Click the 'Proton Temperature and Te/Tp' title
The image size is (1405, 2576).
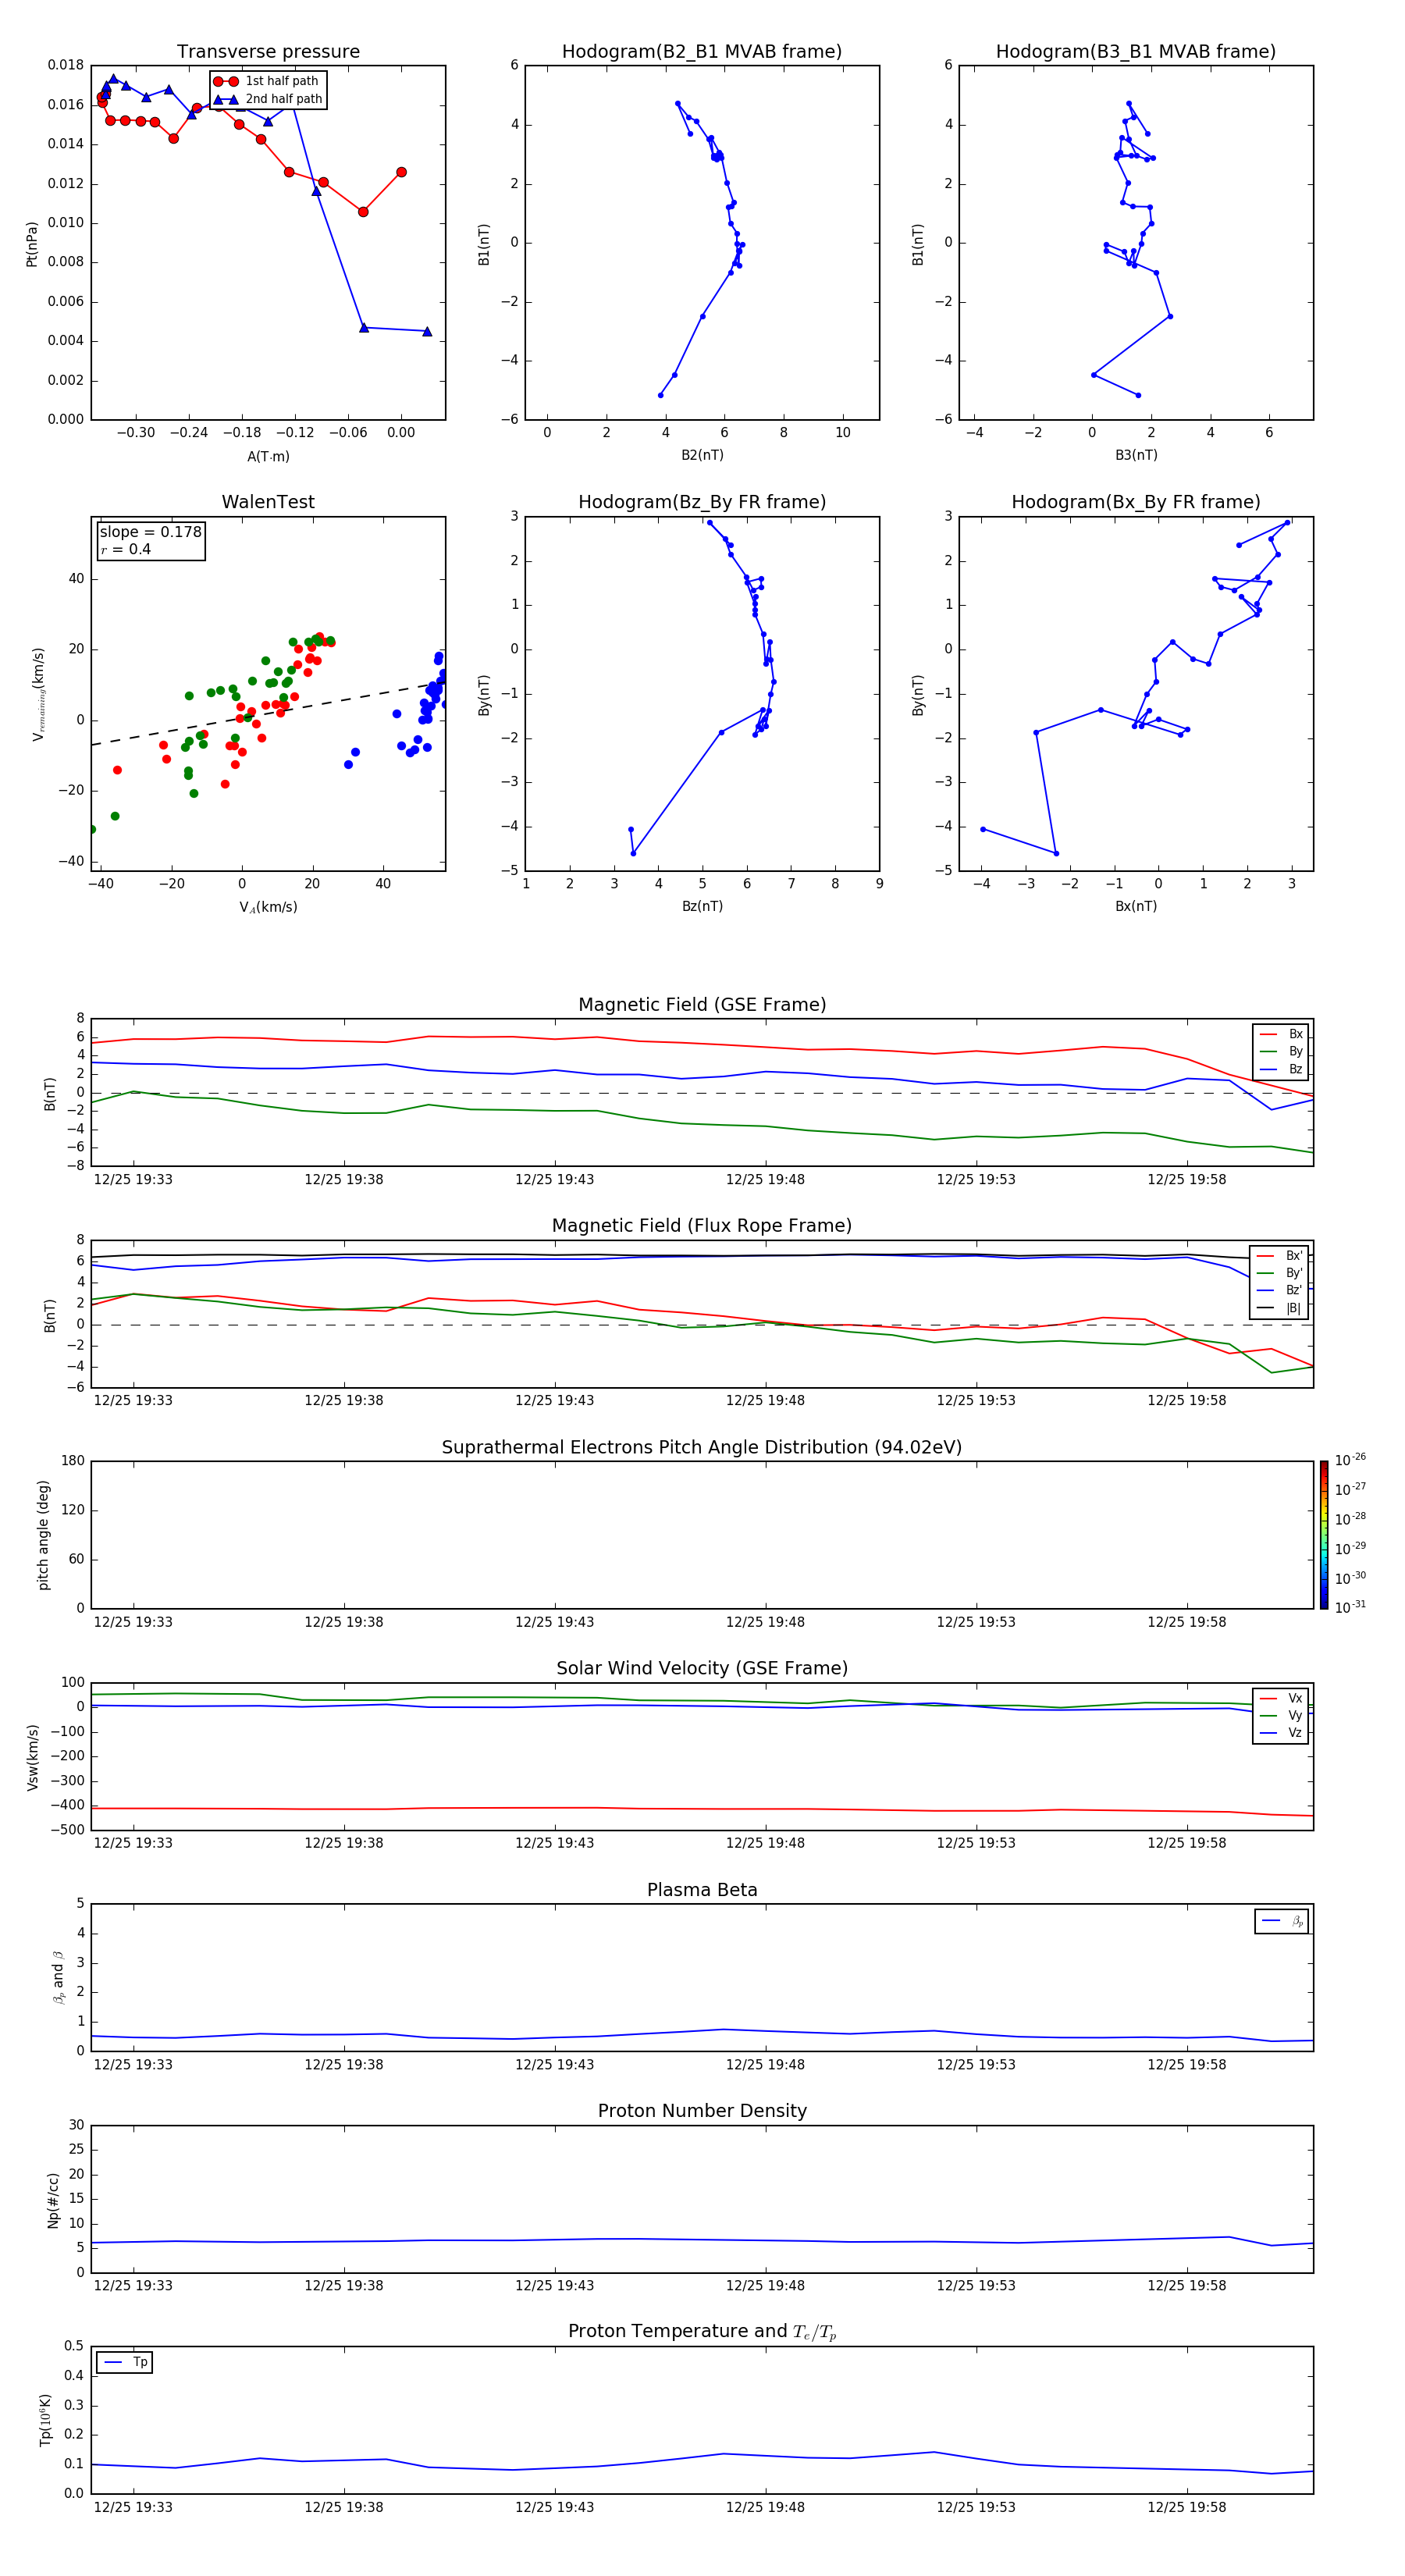(702, 2332)
